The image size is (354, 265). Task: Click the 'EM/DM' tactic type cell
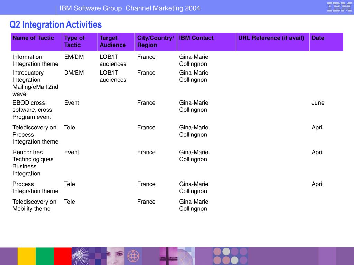pos(74,57)
